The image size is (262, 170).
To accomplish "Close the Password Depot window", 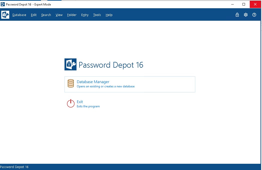I will click(255, 4).
